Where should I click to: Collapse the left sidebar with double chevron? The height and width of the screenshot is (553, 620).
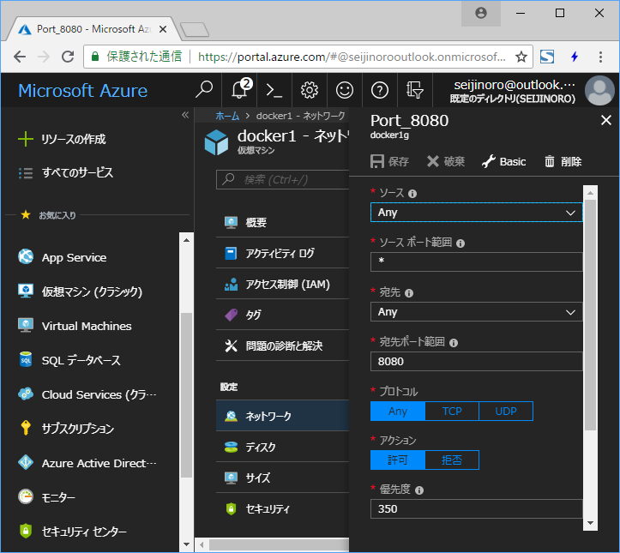185,115
